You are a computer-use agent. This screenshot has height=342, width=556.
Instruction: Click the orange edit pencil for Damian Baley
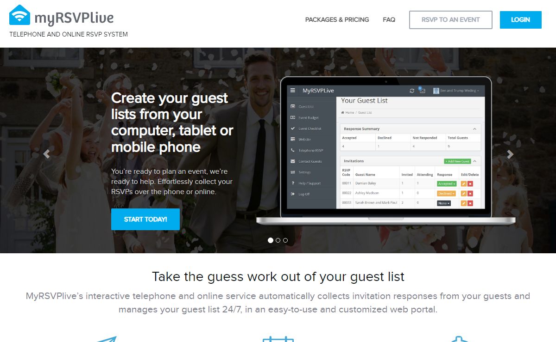[x=464, y=183]
